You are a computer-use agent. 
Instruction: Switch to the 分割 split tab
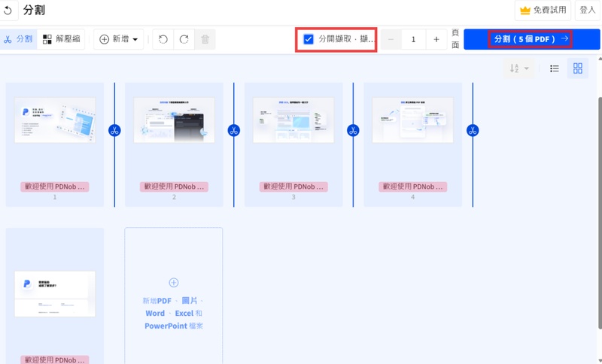pos(18,39)
